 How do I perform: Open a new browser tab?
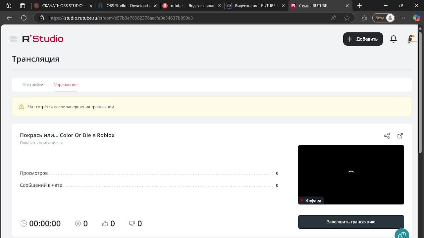[359, 6]
